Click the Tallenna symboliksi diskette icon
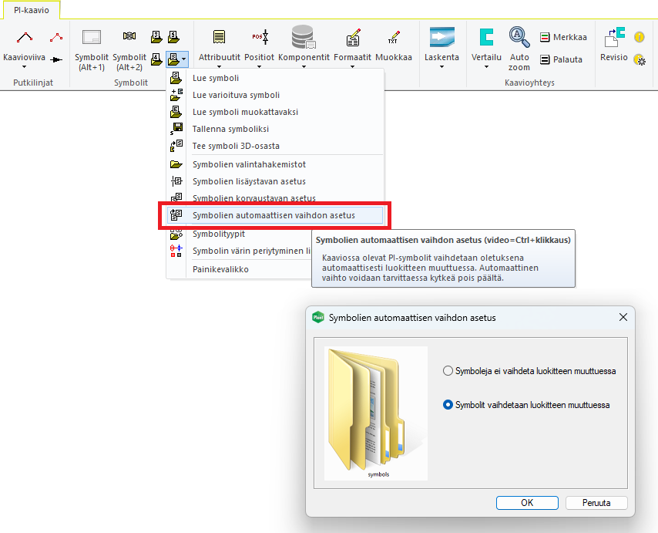This screenshot has height=533, width=658. point(176,129)
